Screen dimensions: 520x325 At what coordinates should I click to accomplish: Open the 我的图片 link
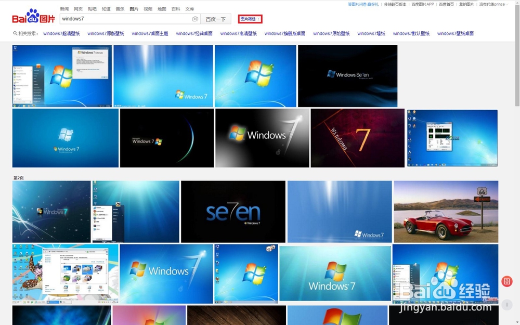466,4
